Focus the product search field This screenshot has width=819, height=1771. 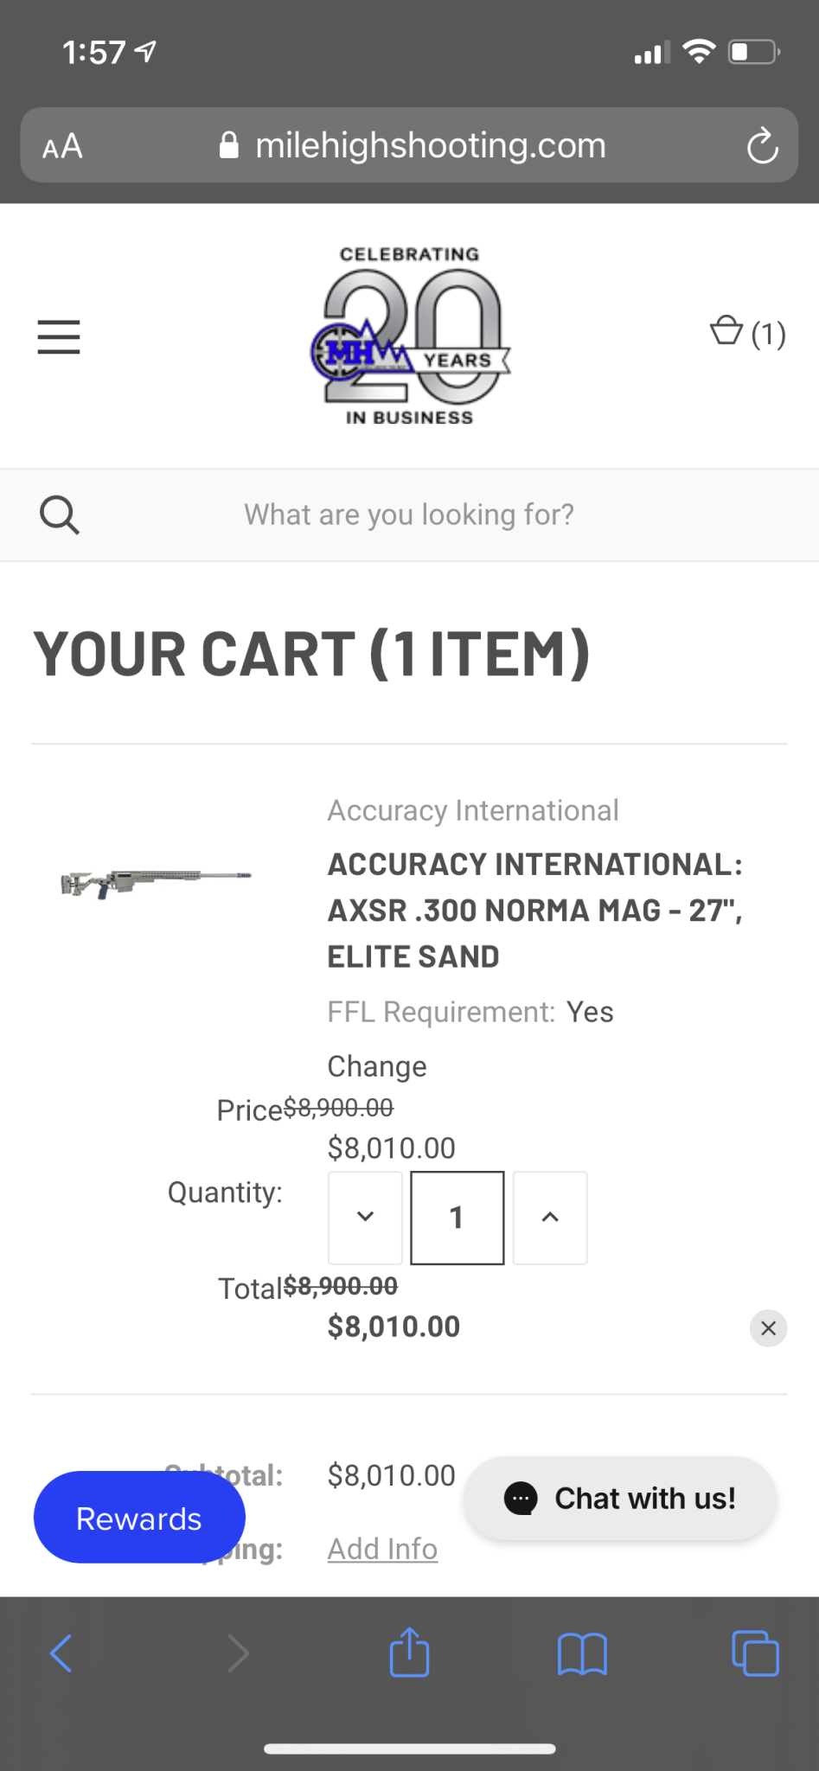coord(409,515)
